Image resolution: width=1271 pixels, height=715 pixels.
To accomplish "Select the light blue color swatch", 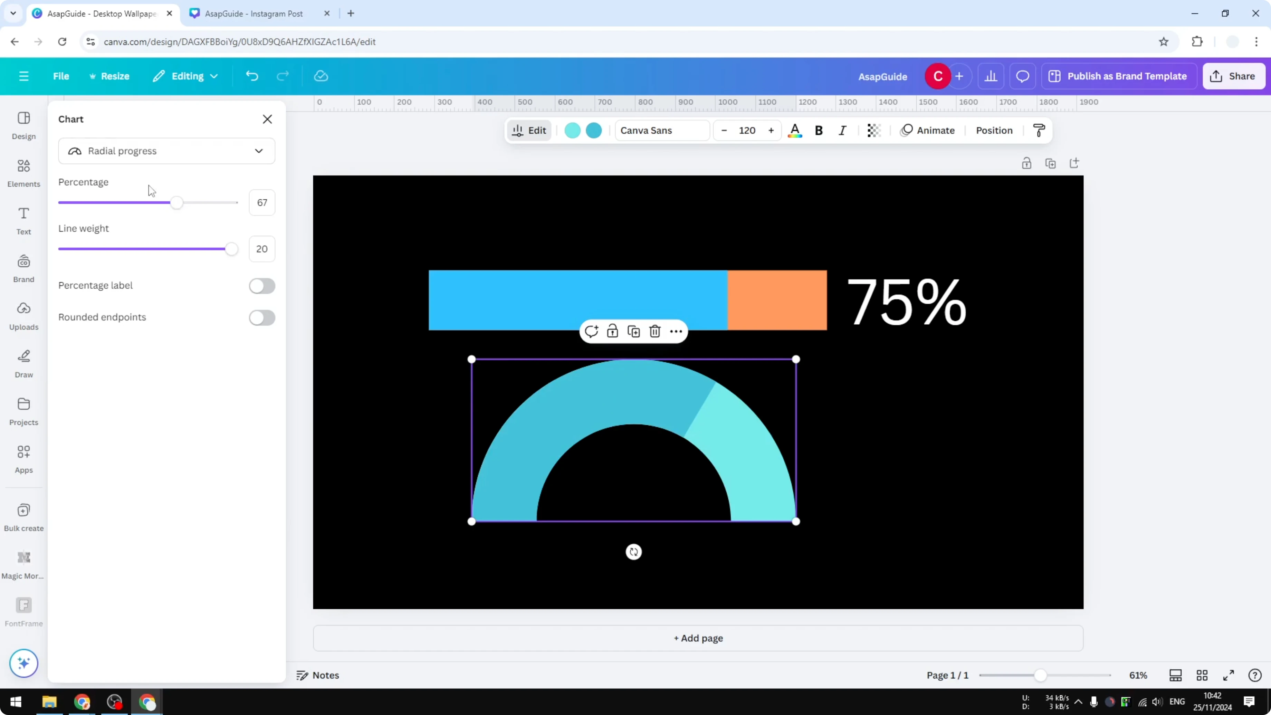I will 572,130.
